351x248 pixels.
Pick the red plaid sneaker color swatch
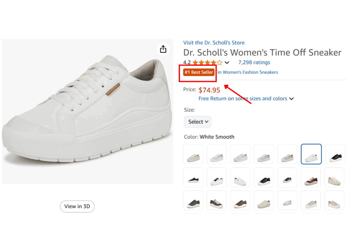click(311, 177)
